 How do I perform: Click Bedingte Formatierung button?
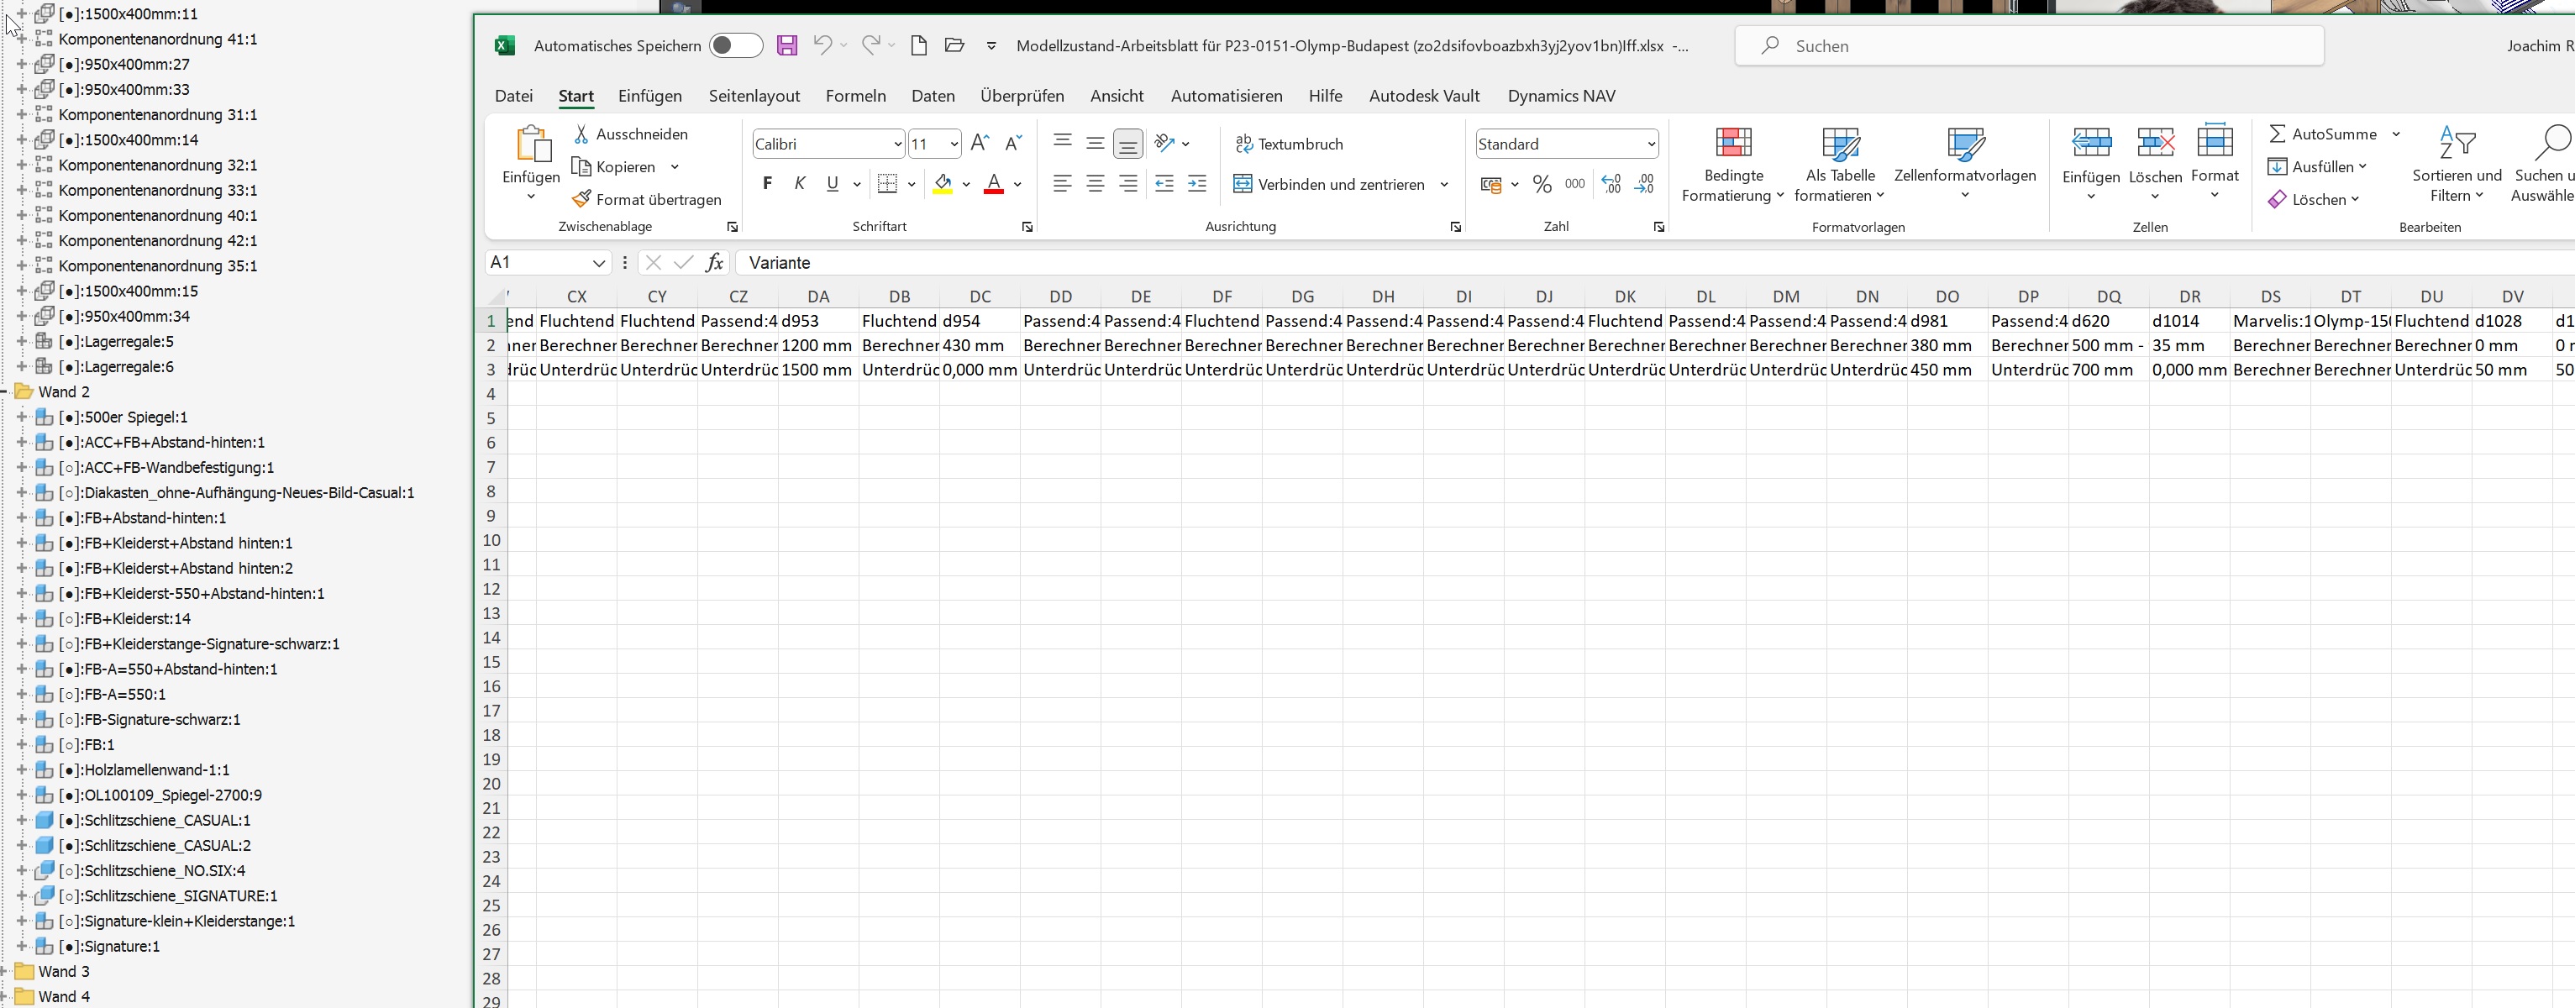pos(1733,165)
